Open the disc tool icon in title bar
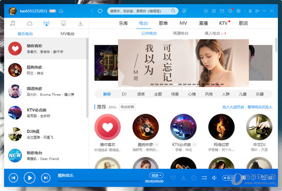 click(206, 11)
